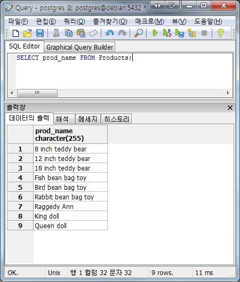
Task: Open Find with the magnifier icon
Action: pyautogui.click(x=139, y=33)
